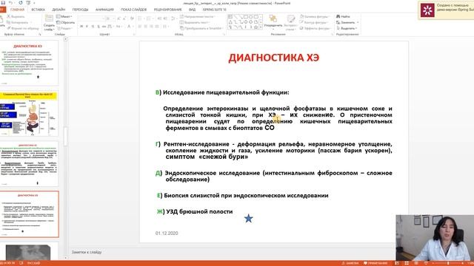This screenshot has height=266, width=474.
Task: Open the Экспресс-стили gallery
Action: click(x=290, y=23)
